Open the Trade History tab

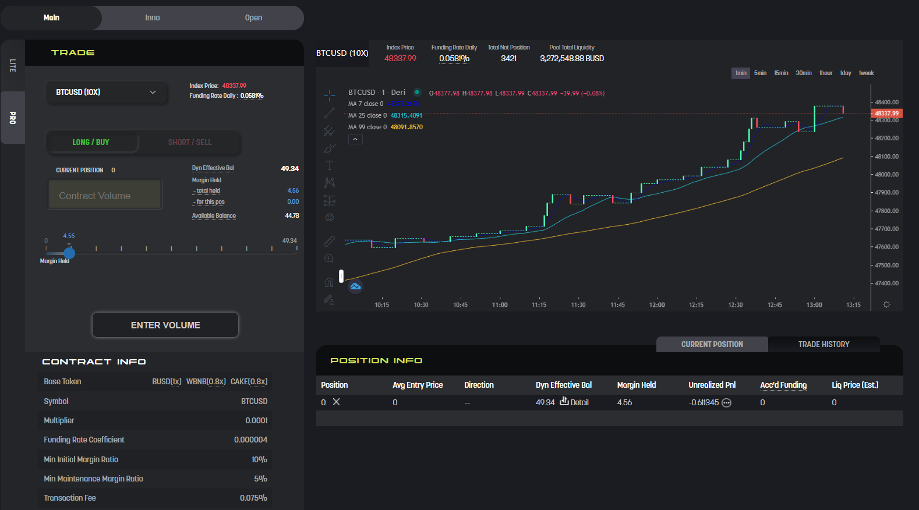click(x=823, y=345)
